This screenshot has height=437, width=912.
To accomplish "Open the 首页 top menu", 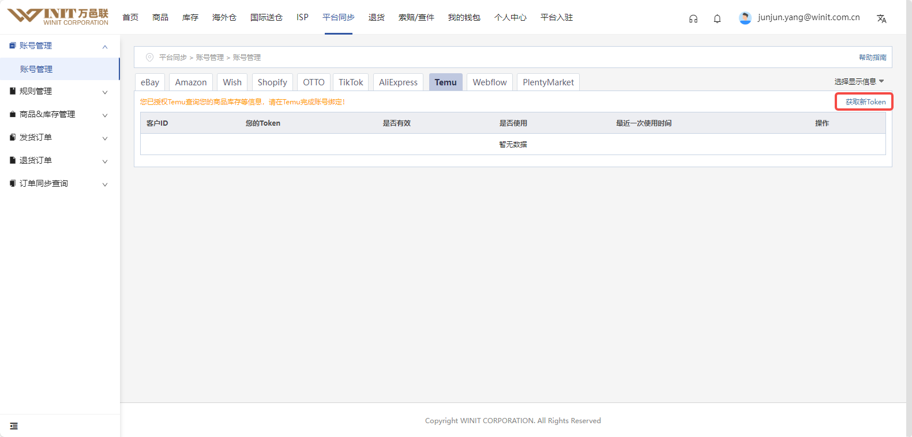I will [x=130, y=17].
